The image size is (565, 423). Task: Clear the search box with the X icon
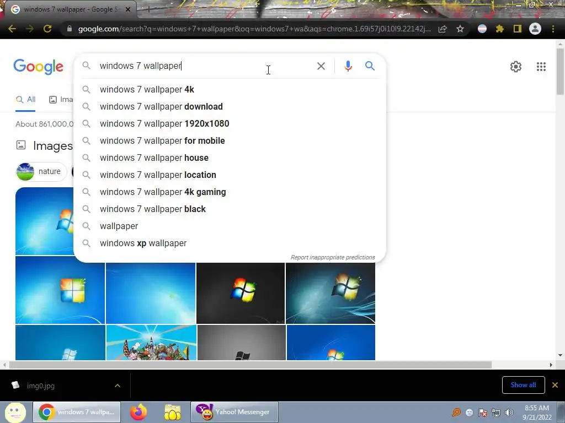pyautogui.click(x=321, y=66)
